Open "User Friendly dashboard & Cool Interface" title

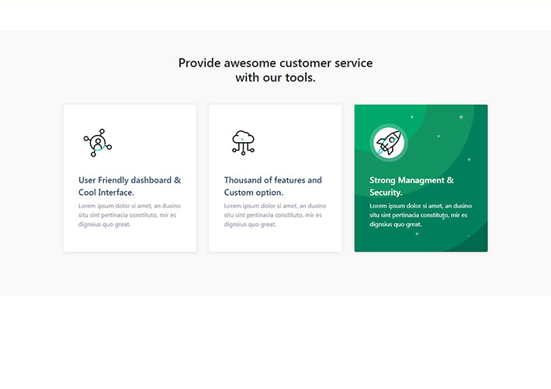click(130, 180)
